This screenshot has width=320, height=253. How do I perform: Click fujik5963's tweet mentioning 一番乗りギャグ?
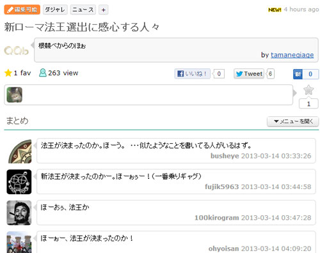point(121,176)
